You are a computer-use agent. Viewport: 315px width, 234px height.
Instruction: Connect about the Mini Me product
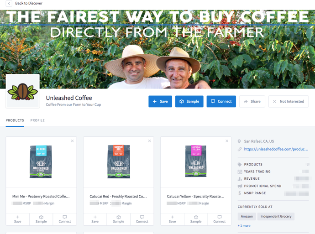point(65,219)
